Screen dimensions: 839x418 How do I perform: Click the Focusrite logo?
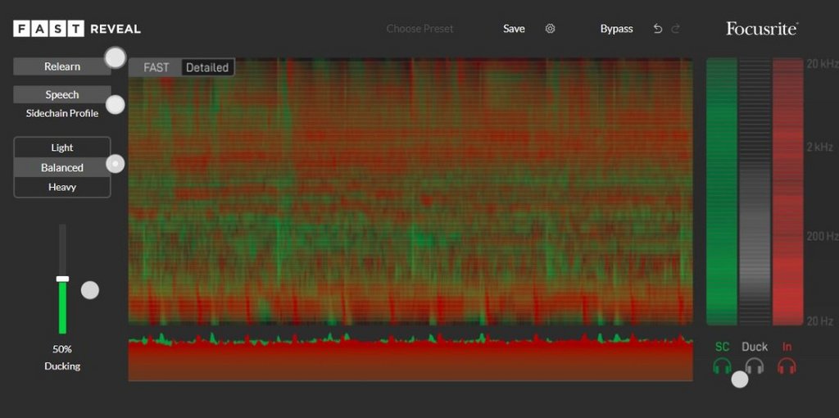tap(762, 29)
